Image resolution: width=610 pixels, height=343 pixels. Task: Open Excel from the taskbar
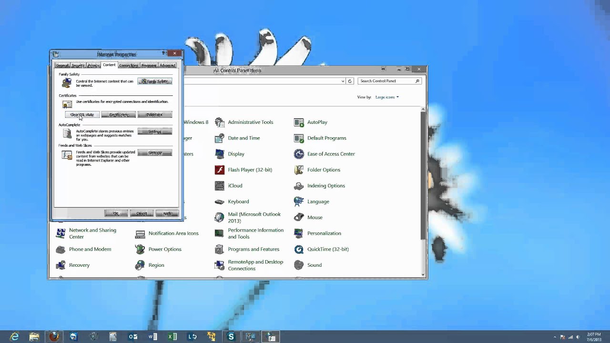pos(172,336)
